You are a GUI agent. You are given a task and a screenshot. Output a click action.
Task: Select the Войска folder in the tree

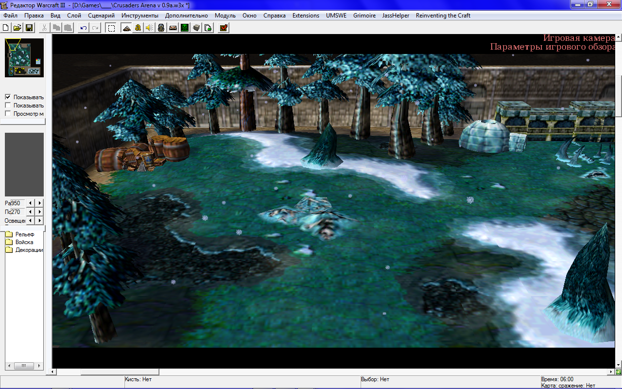coord(24,242)
